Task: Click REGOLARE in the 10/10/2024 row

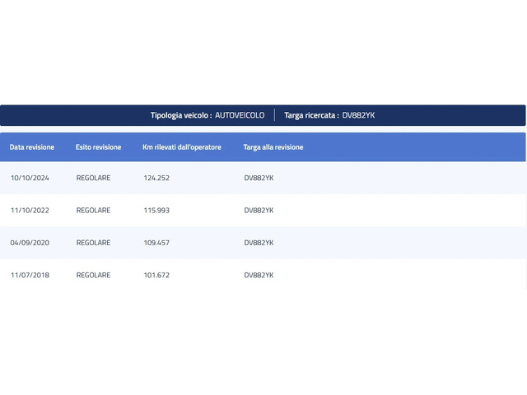Action: (93, 178)
